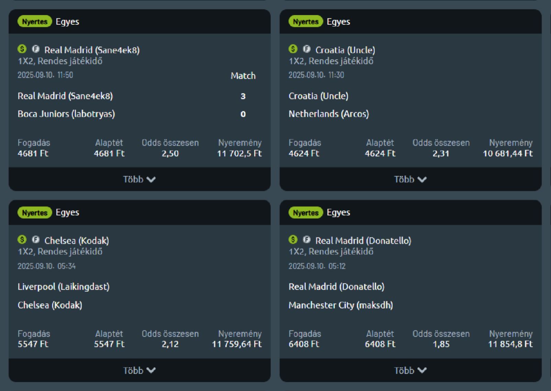Click the Egyes label on the Real Madrid (Sane4ek8) bet
551x391 pixels.
[67, 22]
